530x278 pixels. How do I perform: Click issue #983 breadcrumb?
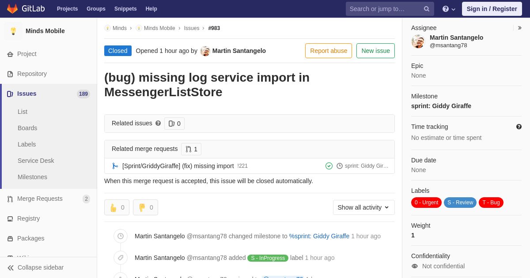point(214,28)
